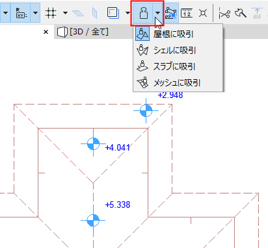Click the vertical editing plane icon
268x248 pixels.
pyautogui.click(x=94, y=13)
